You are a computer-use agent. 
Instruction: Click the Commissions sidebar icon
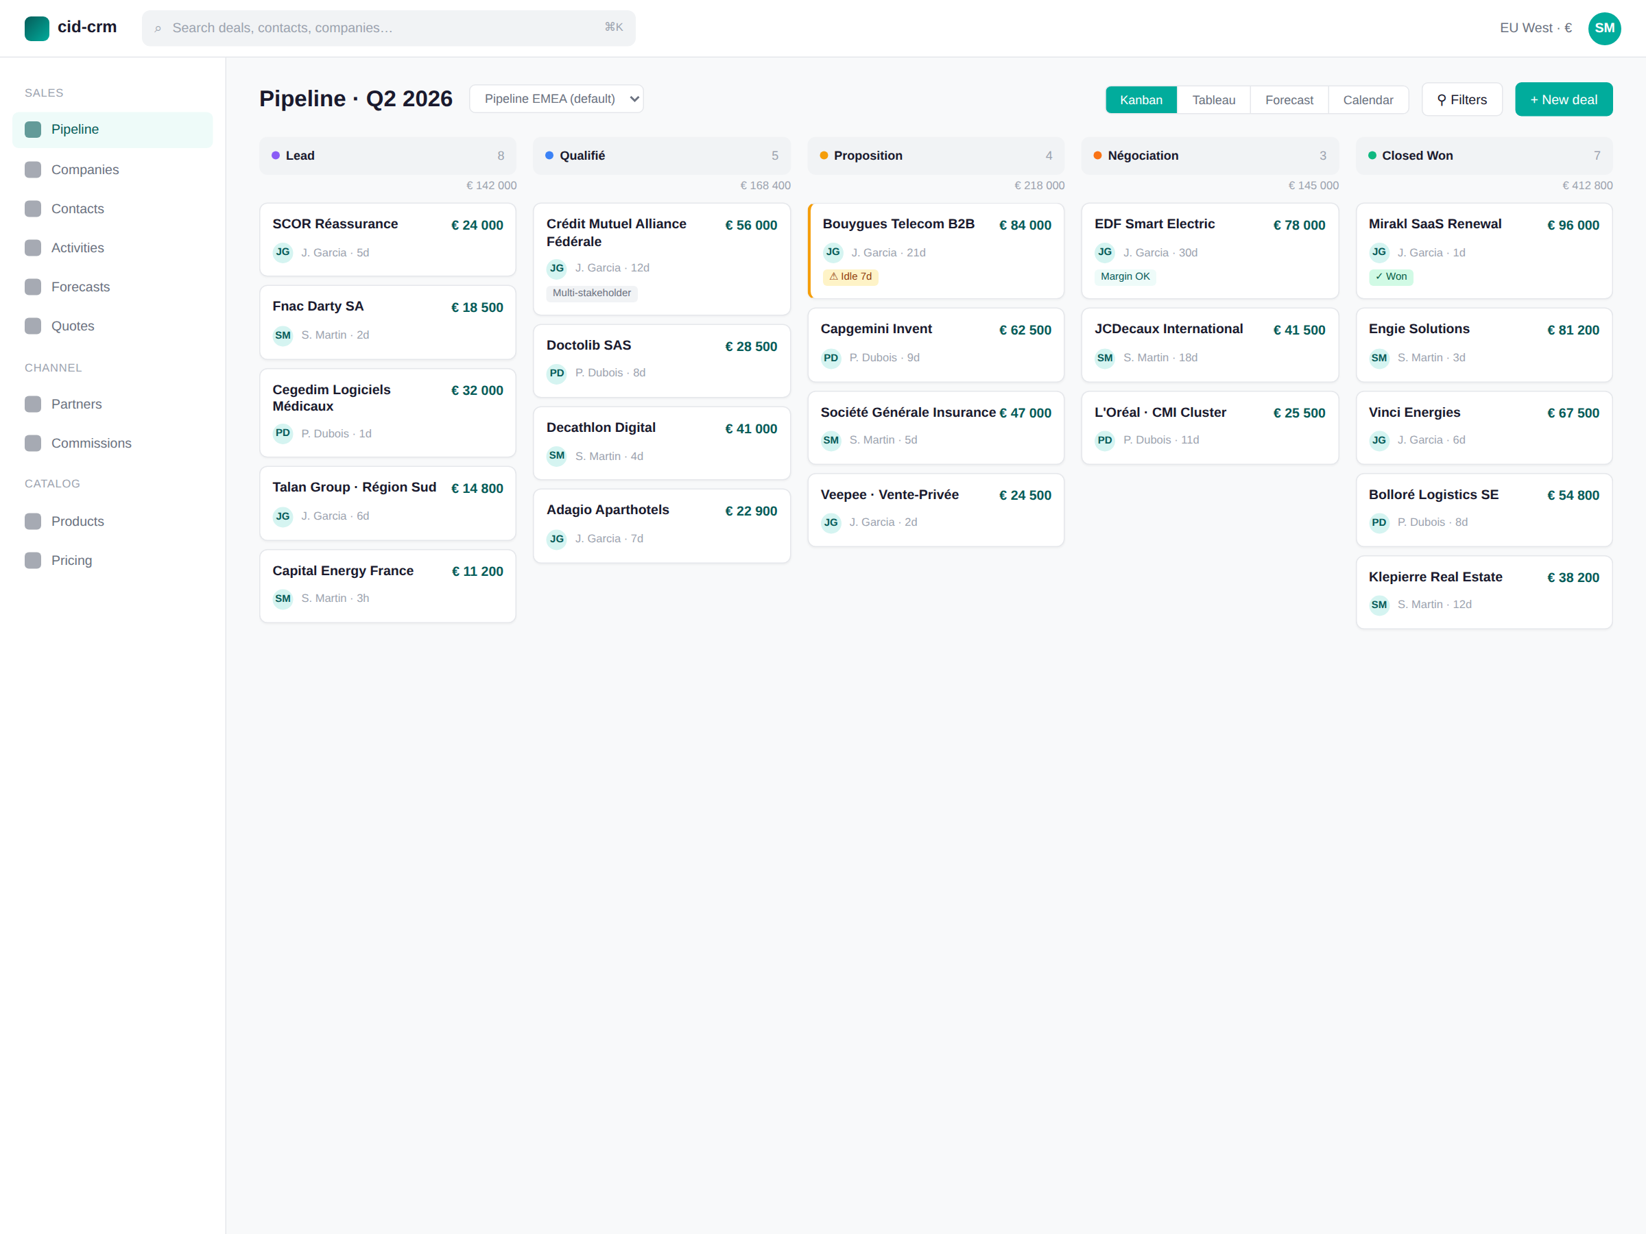pyautogui.click(x=33, y=444)
